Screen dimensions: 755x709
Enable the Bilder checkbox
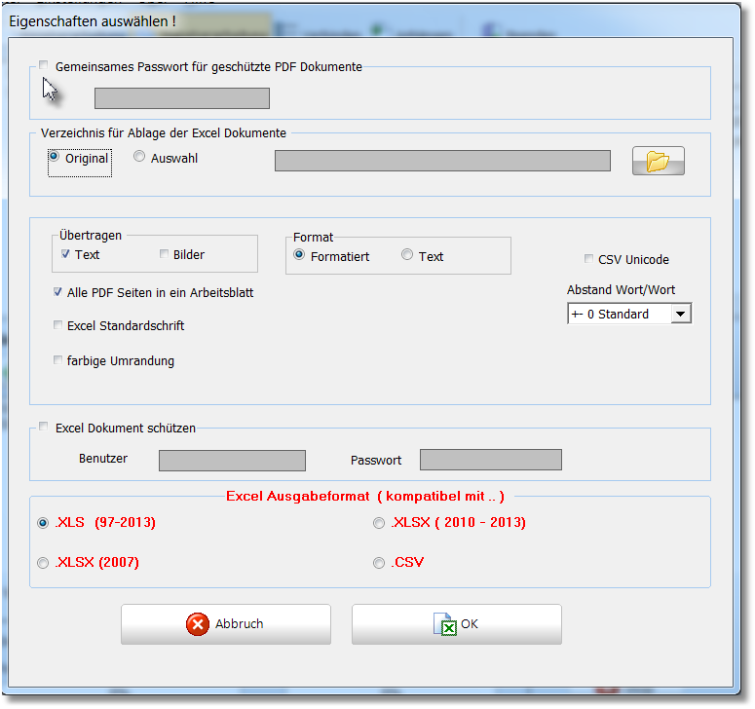tap(164, 255)
